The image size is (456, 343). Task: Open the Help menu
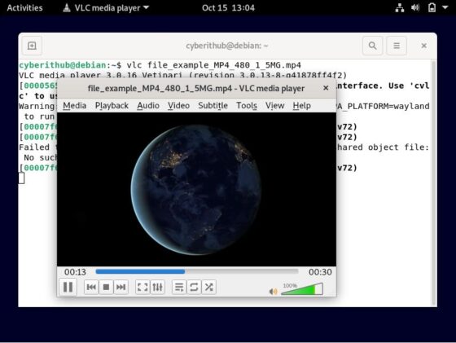click(x=301, y=105)
